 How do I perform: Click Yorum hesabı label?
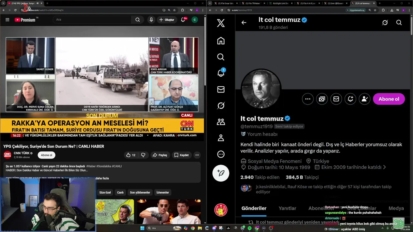click(x=262, y=134)
